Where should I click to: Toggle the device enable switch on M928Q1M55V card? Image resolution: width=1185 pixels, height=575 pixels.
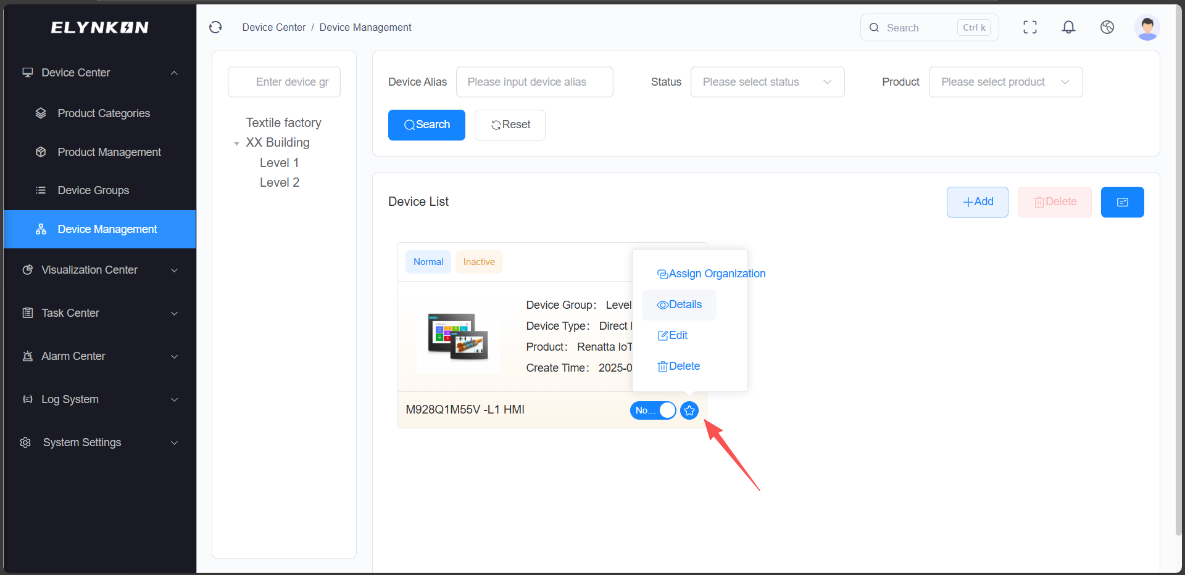click(x=653, y=410)
